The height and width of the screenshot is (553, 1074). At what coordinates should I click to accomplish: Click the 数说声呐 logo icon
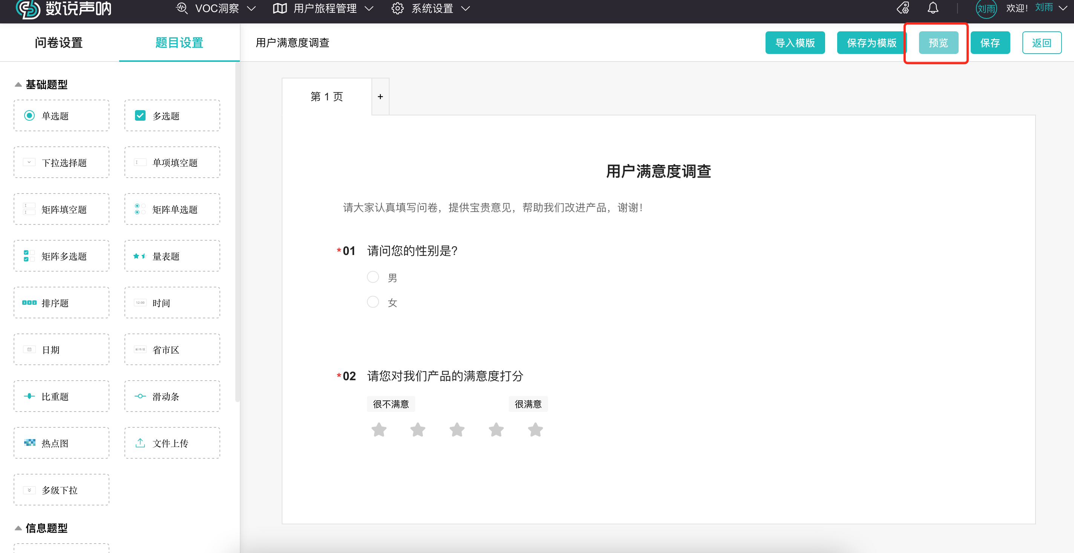tap(28, 9)
